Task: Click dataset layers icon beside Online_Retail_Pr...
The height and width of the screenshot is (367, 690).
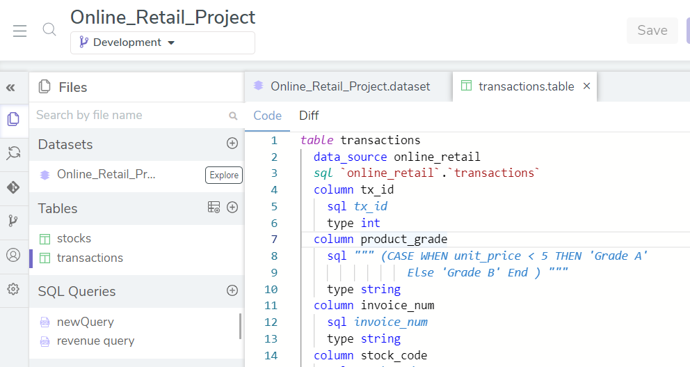Action: [45, 175]
